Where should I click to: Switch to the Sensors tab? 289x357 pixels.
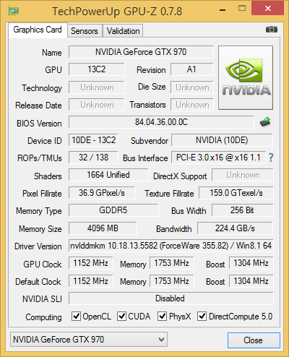tap(85, 31)
